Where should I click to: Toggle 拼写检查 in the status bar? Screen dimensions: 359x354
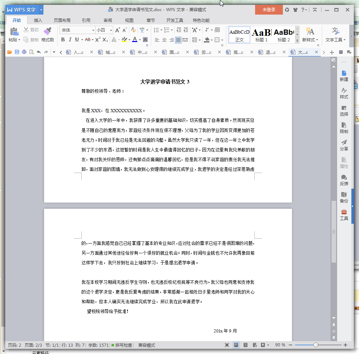point(122,345)
